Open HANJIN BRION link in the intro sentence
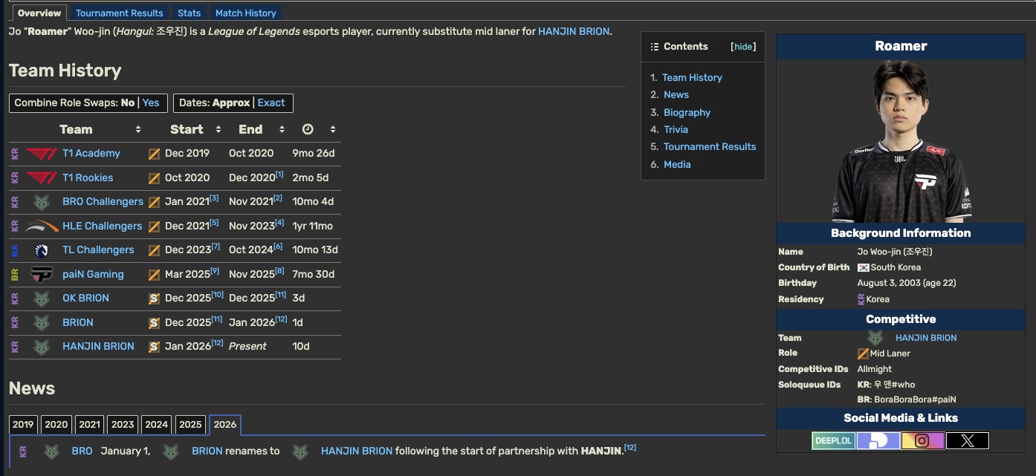The image size is (1036, 476). pos(573,32)
